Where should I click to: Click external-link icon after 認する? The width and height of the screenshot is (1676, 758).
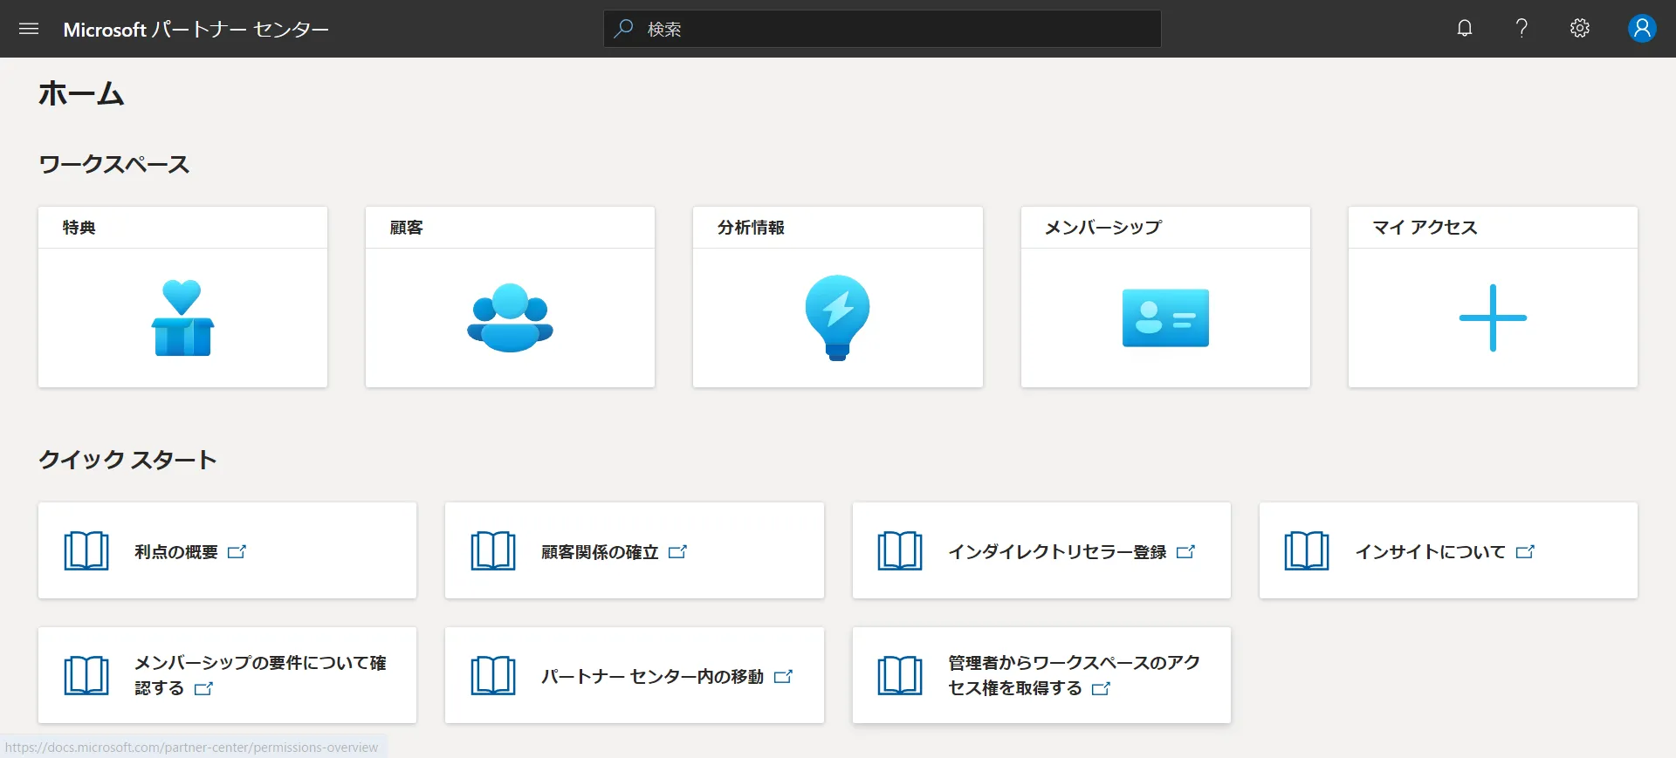(204, 688)
